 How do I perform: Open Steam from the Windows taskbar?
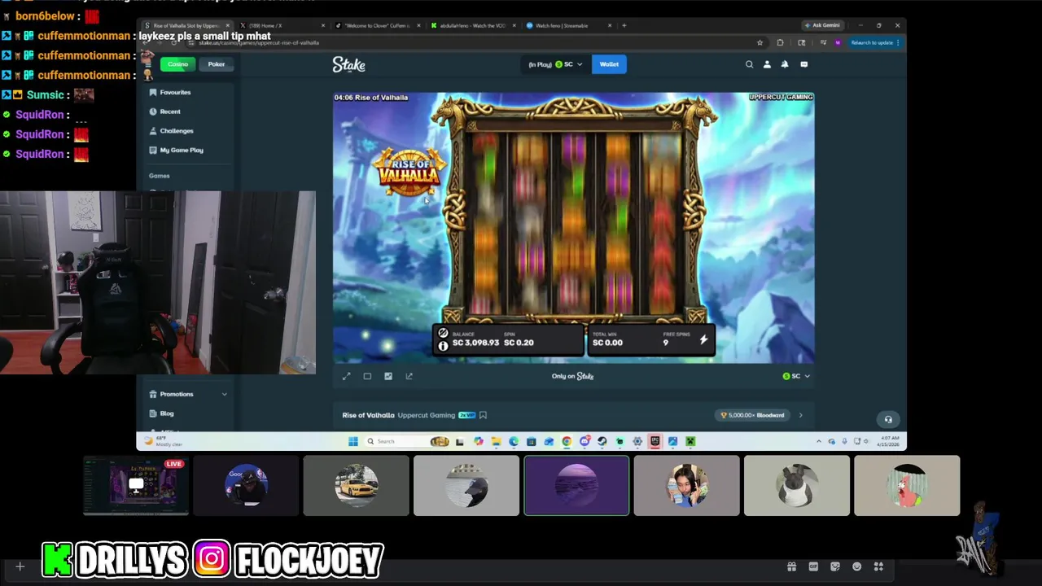(x=602, y=441)
